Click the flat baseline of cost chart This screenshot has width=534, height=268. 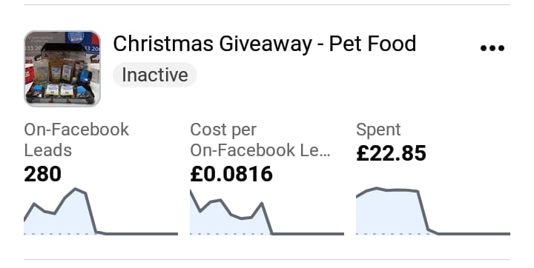coord(308,234)
